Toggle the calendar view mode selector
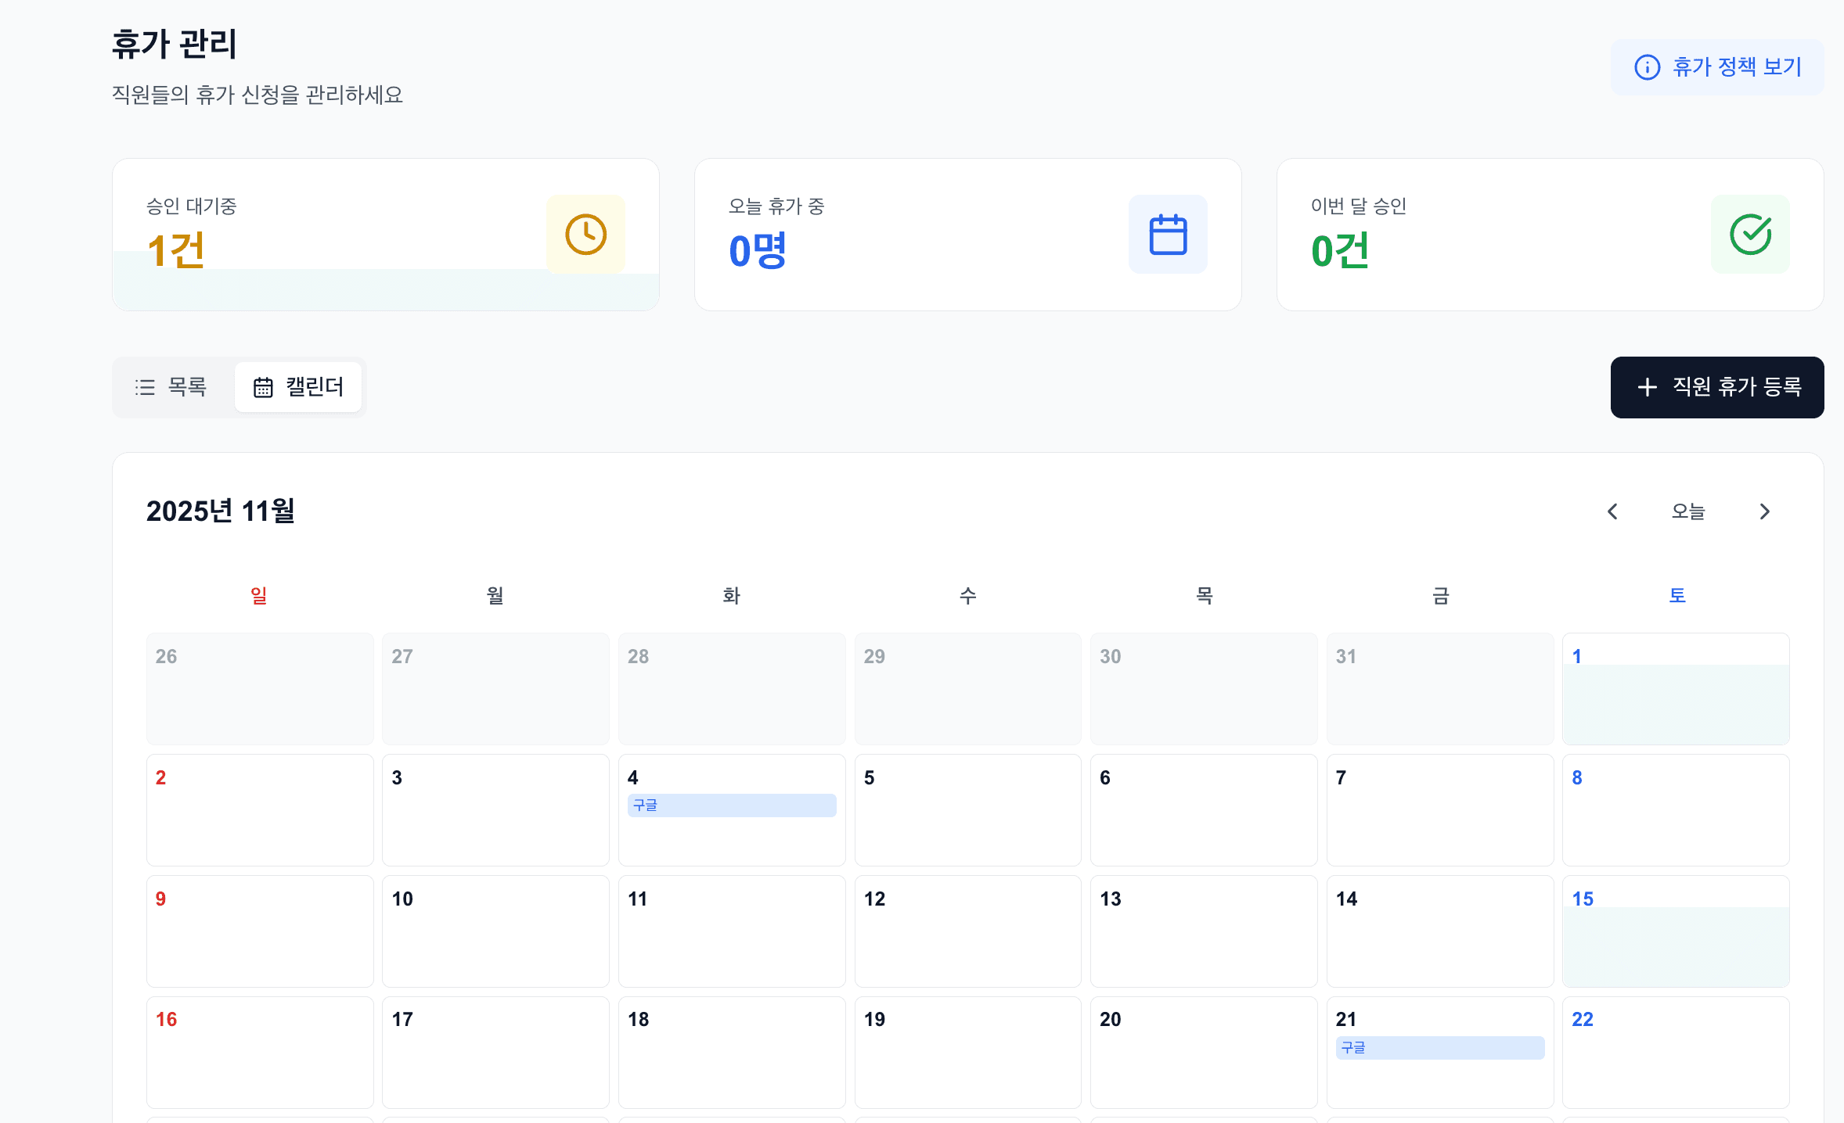The width and height of the screenshot is (1844, 1123). point(239,386)
